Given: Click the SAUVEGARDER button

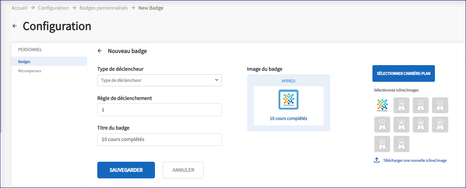Looking at the screenshot, I should (x=126, y=170).
